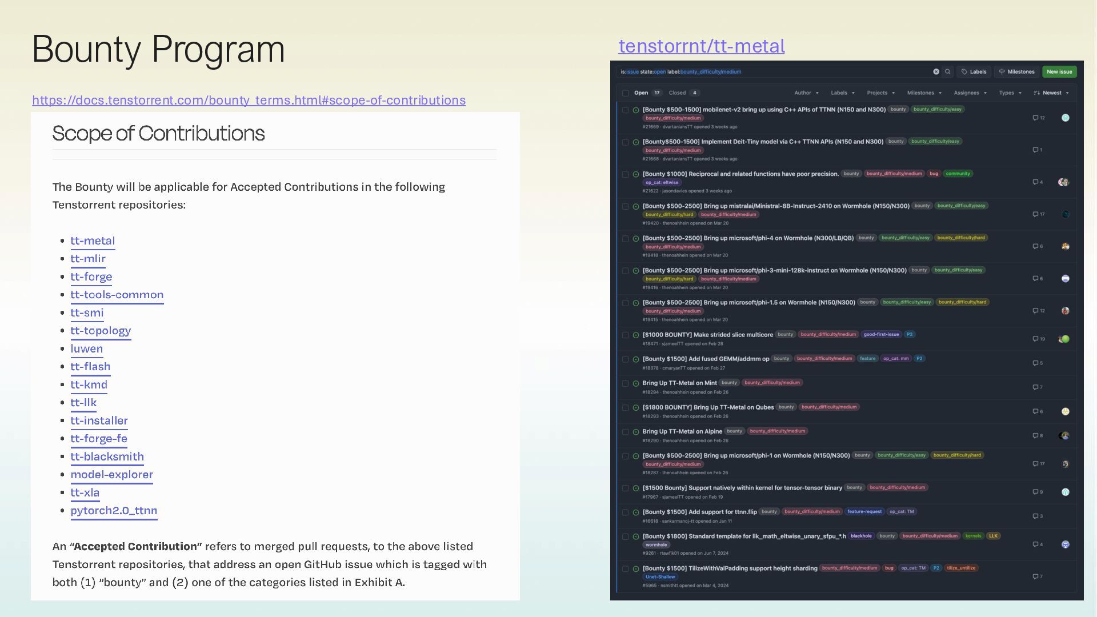Click into the issue filter search field

click(x=800, y=72)
